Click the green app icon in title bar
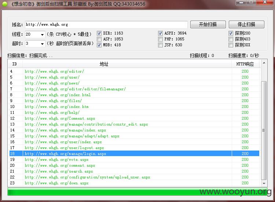 click(5, 4)
